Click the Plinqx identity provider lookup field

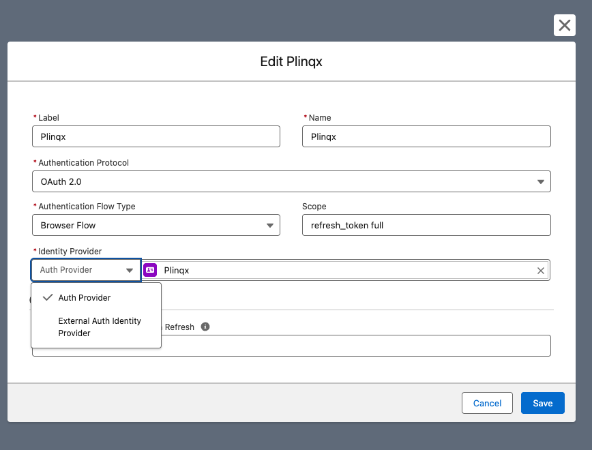[346, 270]
